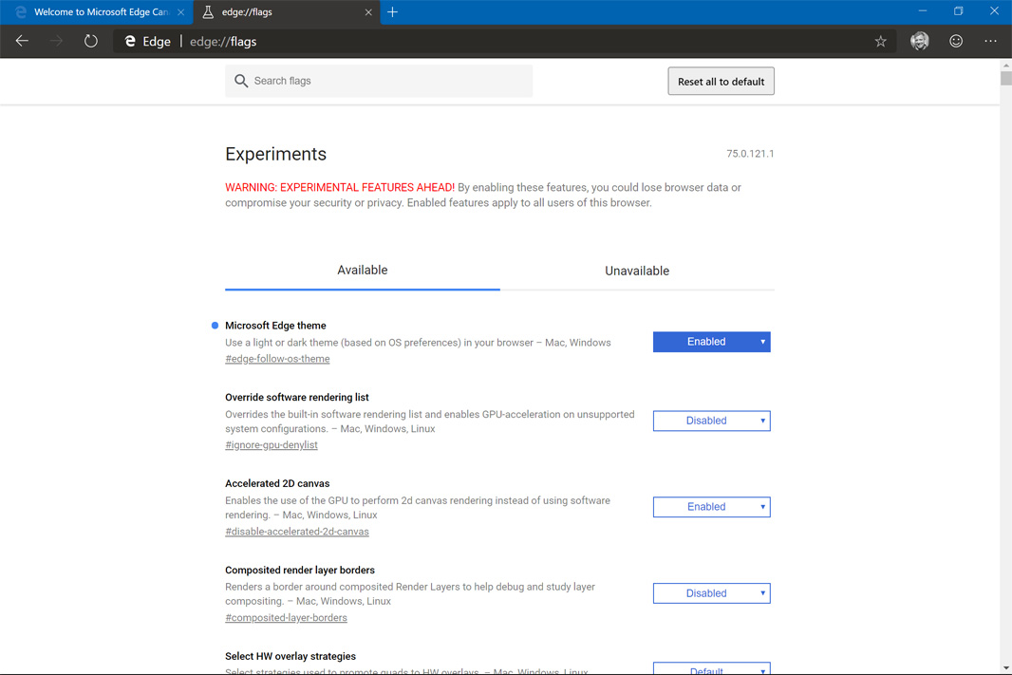Open the user profile avatar
Viewport: 1012px width, 675px height.
[919, 41]
